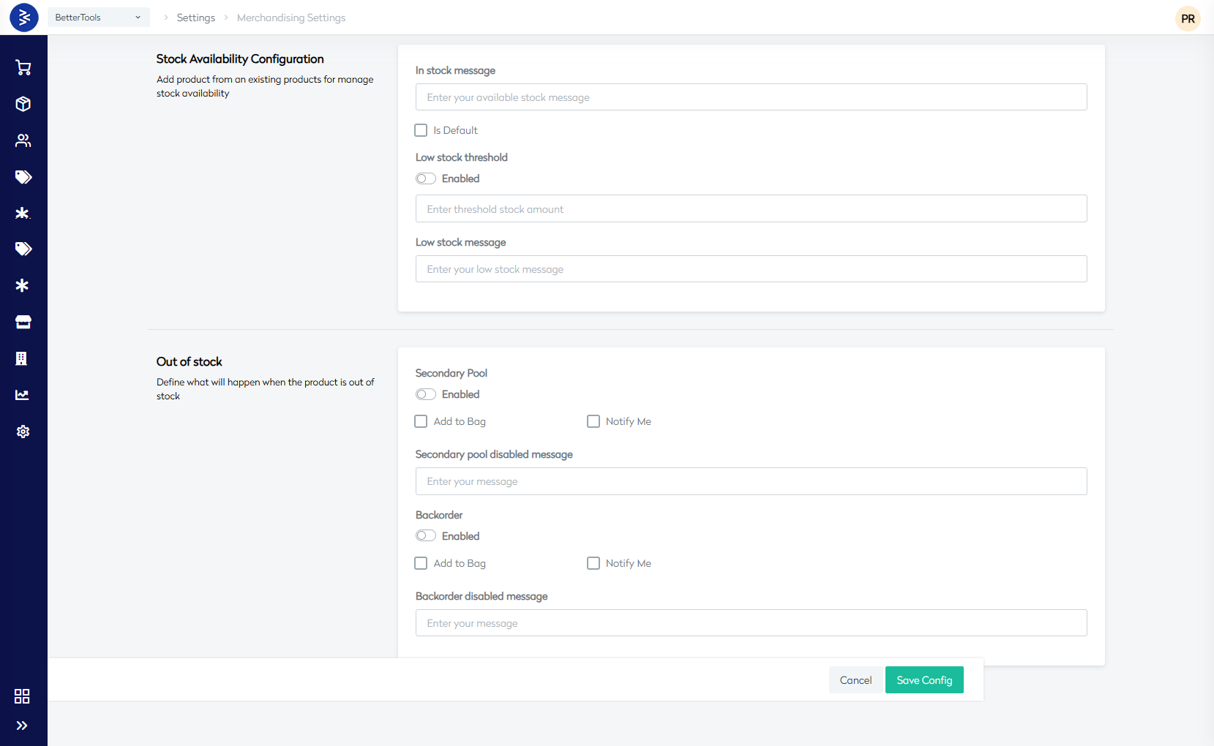Open the apps grid icon in sidebar
This screenshot has height=746, width=1214.
pyautogui.click(x=22, y=696)
